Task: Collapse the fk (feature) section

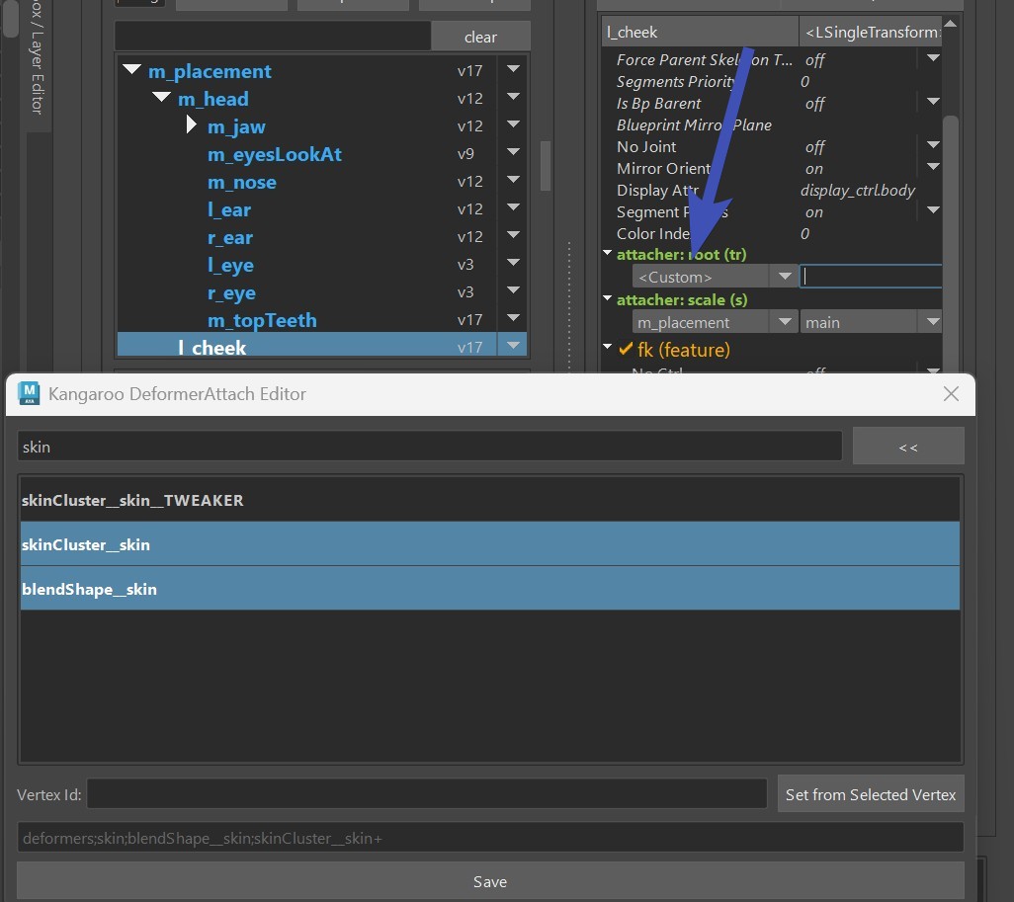Action: point(607,347)
